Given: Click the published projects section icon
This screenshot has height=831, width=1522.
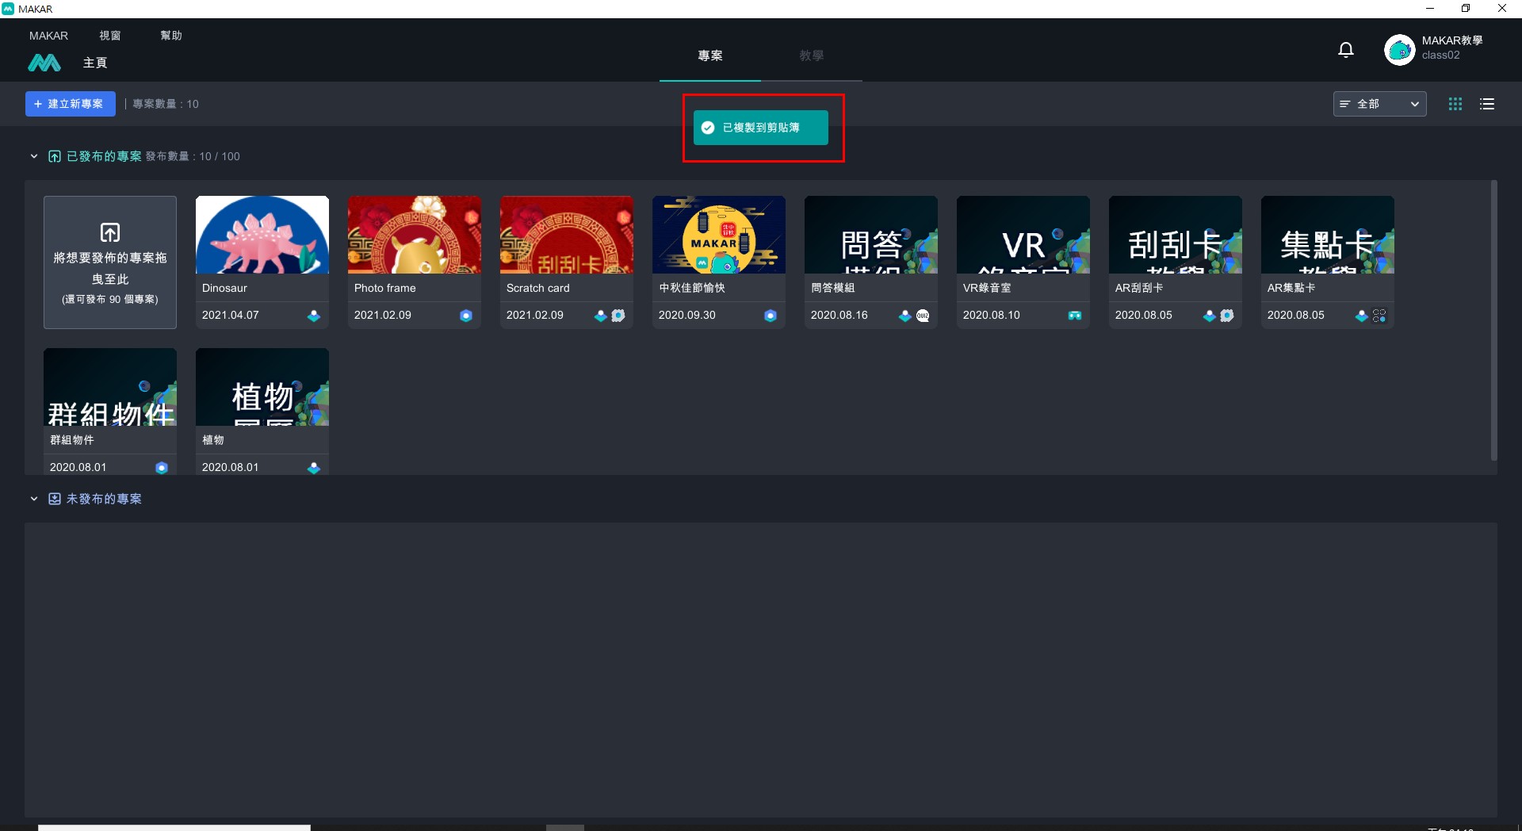Looking at the screenshot, I should point(55,156).
